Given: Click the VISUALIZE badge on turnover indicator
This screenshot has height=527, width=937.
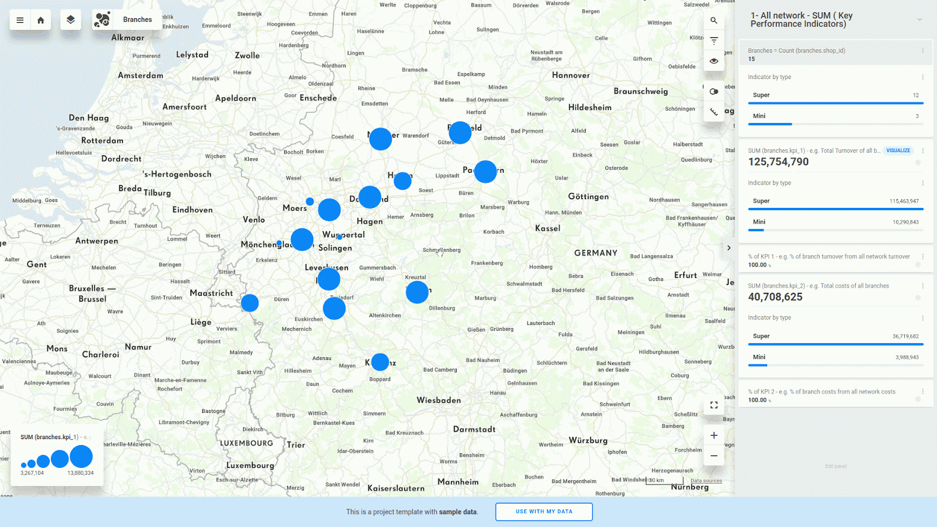Looking at the screenshot, I should 898,150.
